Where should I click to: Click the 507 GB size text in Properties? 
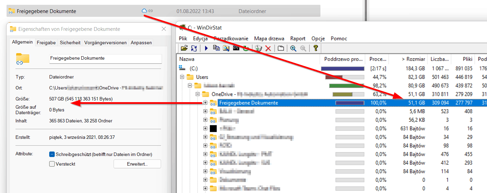point(81,99)
